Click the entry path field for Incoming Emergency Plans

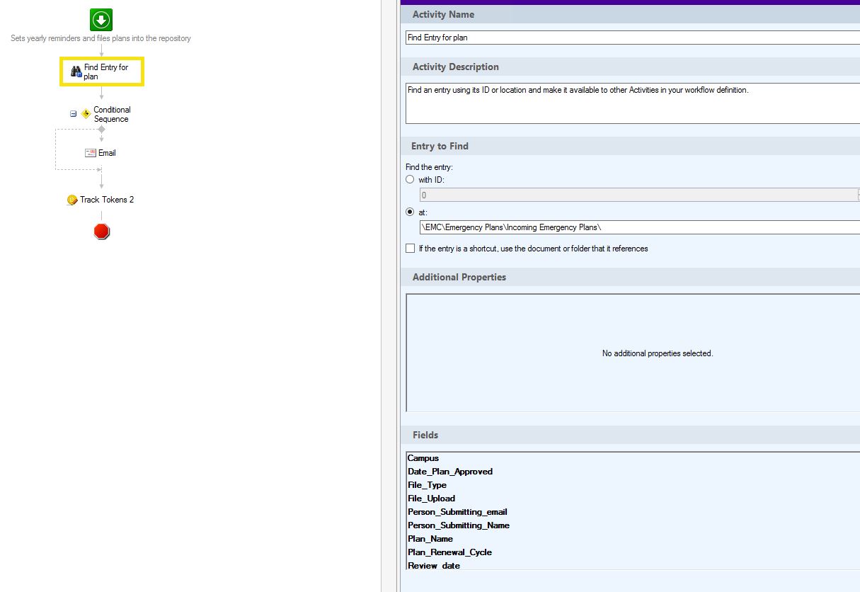[x=640, y=227]
